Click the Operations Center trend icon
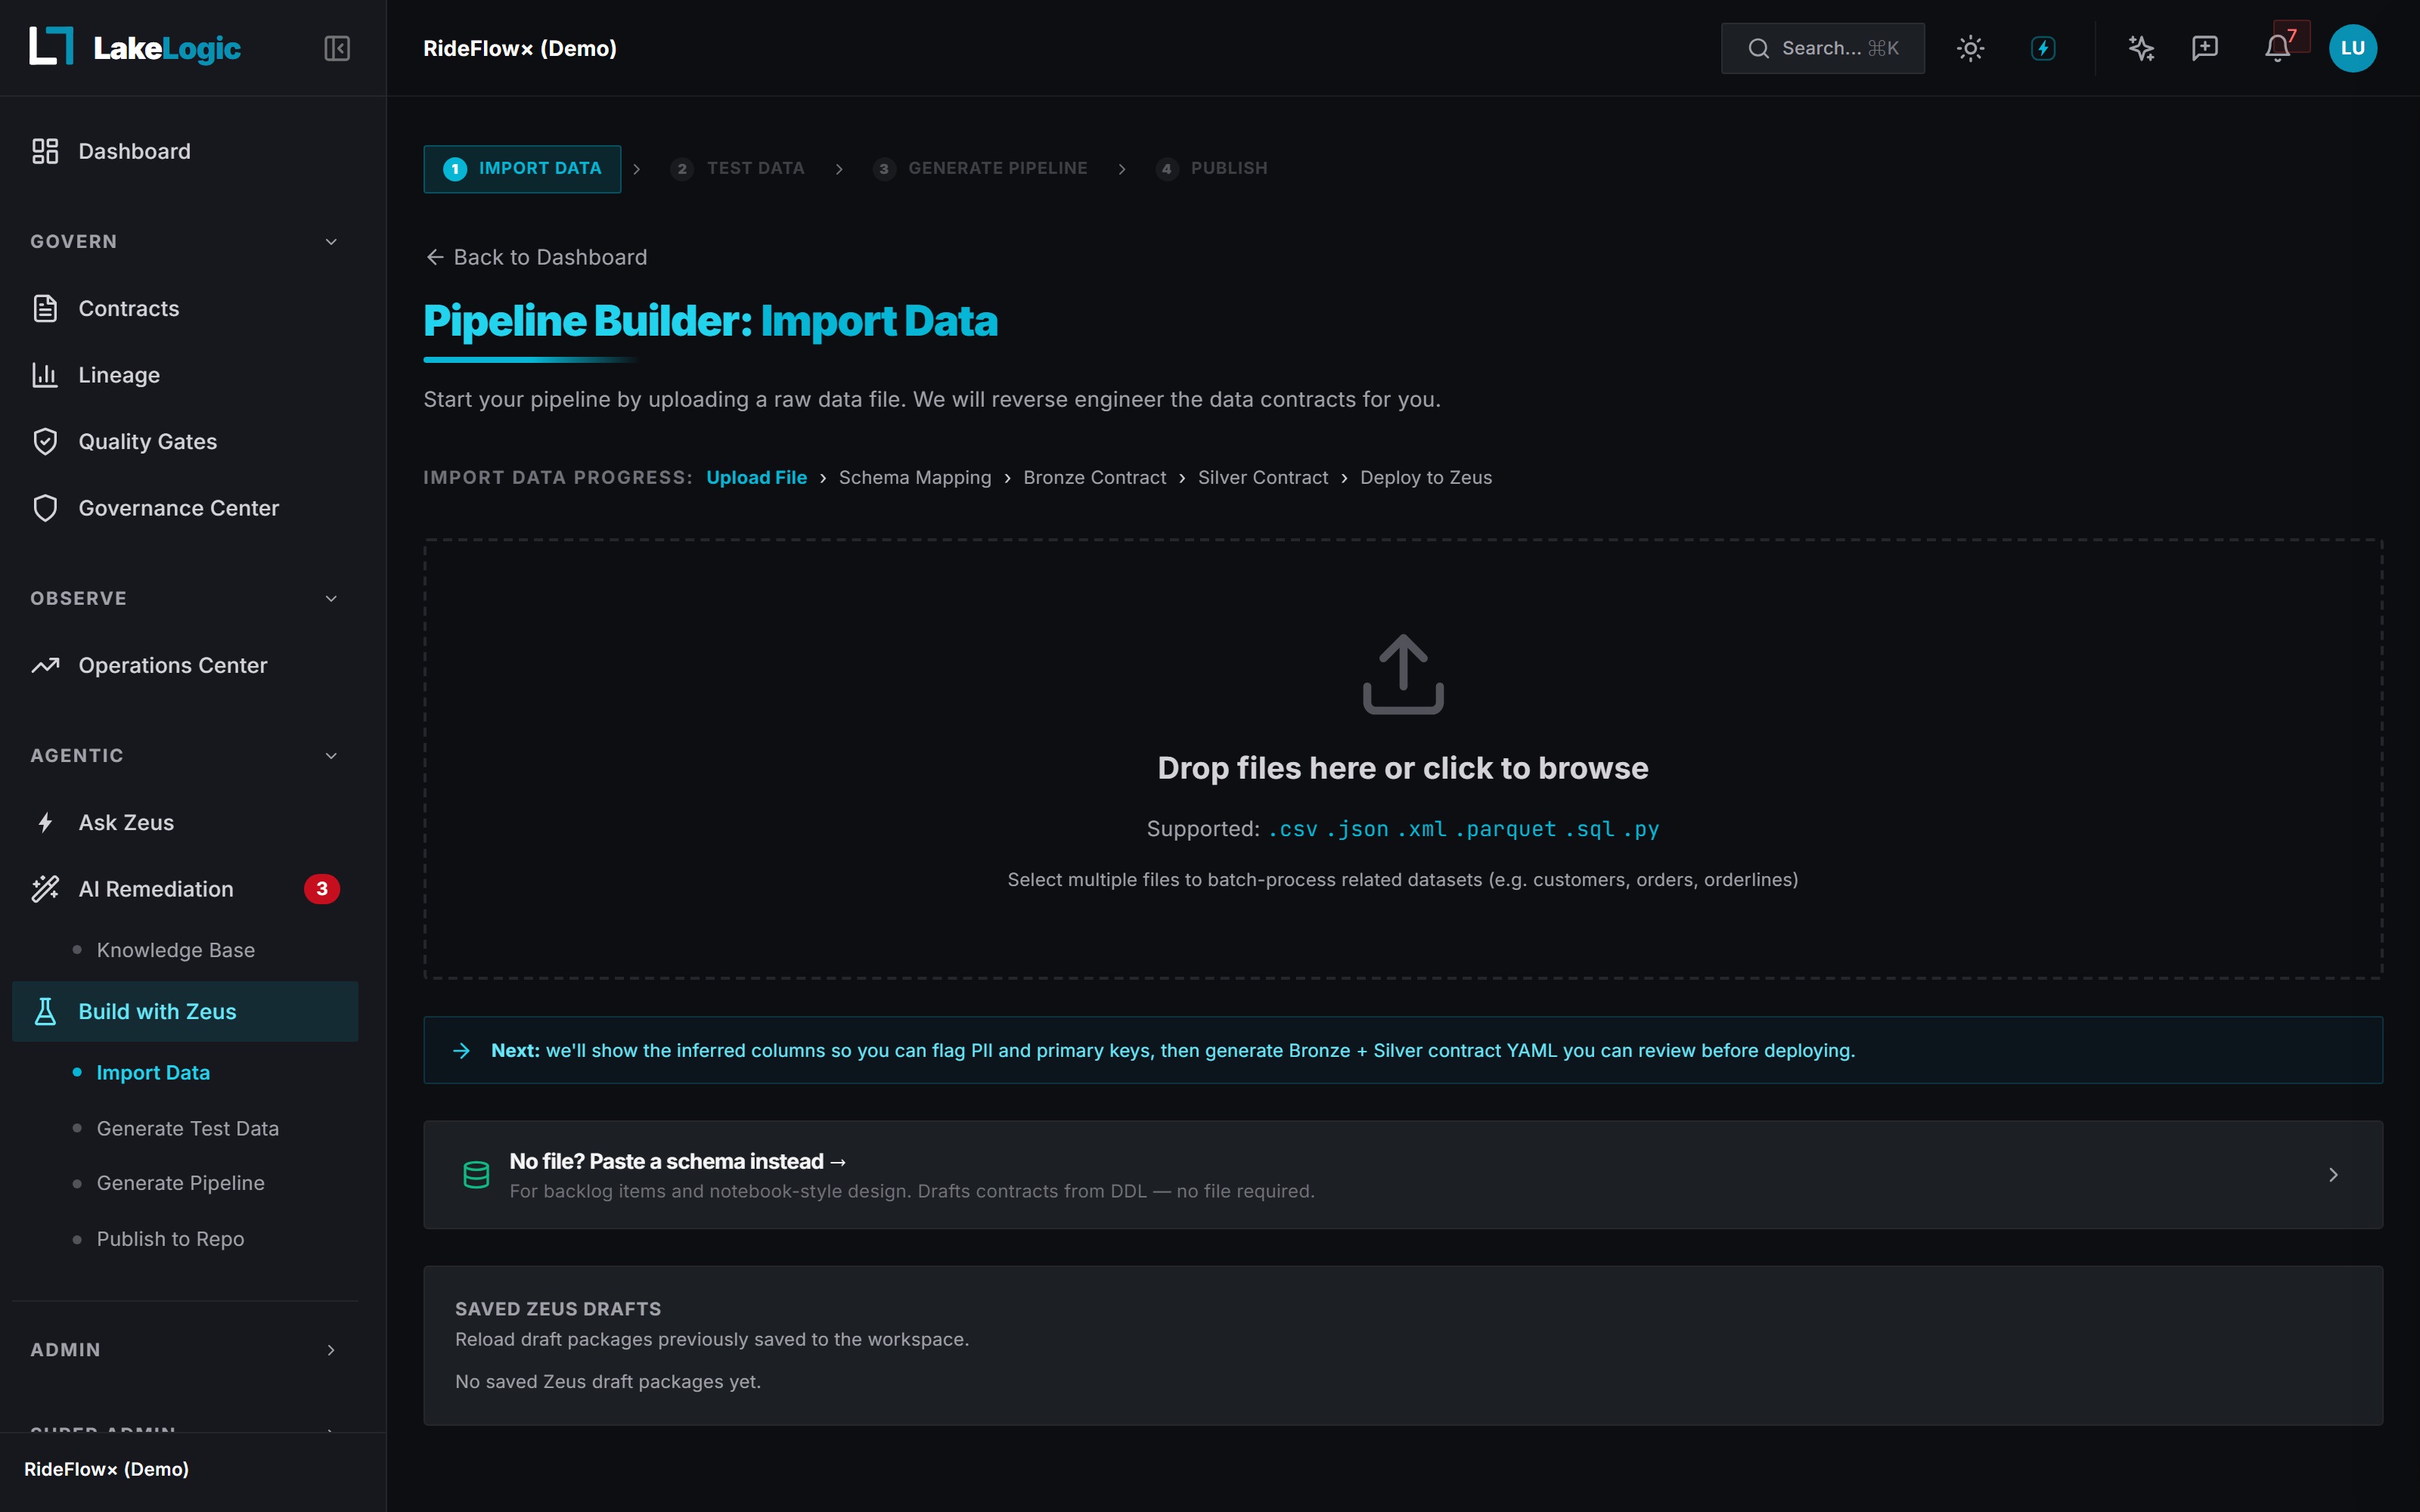 click(x=45, y=665)
